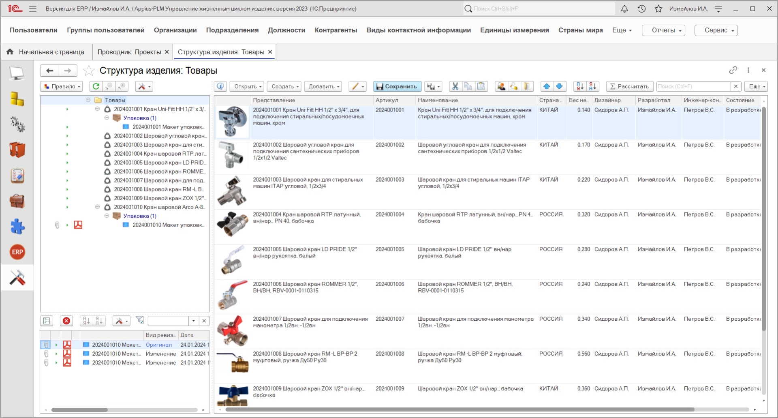Click the Сохранить button
Image resolution: width=778 pixels, height=418 pixels.
click(398, 86)
